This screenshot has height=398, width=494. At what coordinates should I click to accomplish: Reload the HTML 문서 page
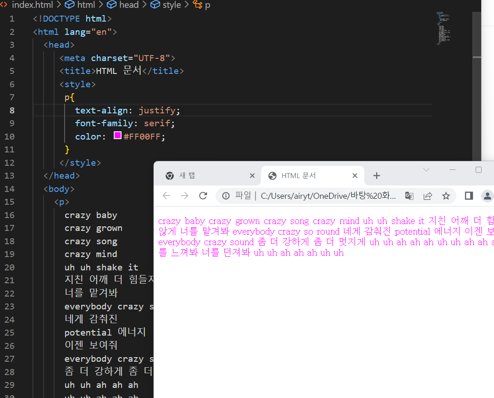coord(203,196)
